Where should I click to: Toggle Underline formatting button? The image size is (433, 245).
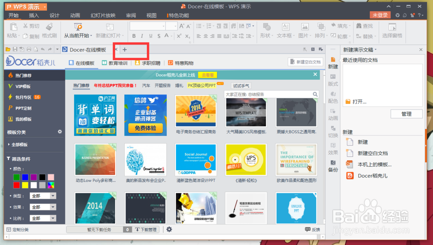pyautogui.click(x=151, y=36)
